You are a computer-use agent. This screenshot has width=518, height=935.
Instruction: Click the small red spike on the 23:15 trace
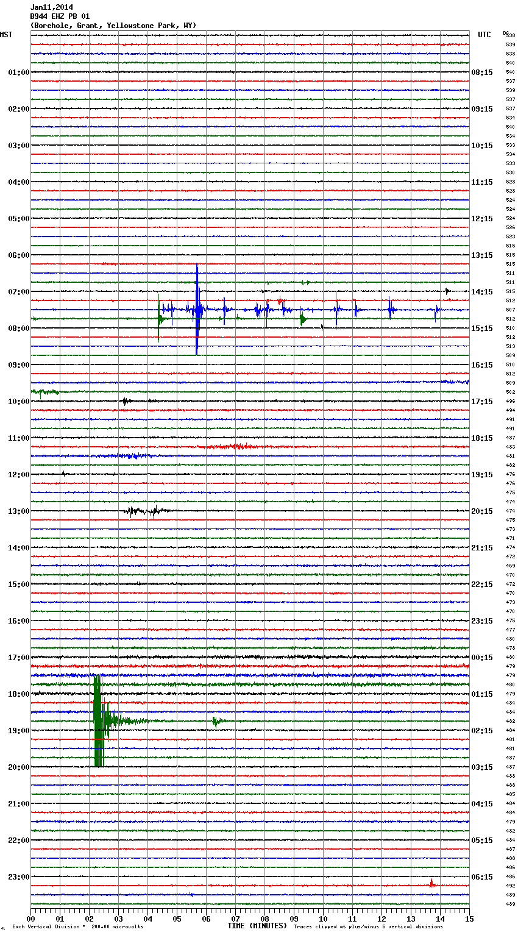coord(431,883)
